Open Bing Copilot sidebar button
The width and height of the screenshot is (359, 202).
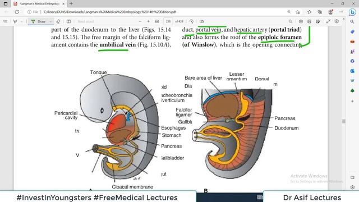pyautogui.click(x=352, y=12)
